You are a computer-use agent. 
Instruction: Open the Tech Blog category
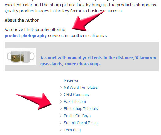click(72, 130)
